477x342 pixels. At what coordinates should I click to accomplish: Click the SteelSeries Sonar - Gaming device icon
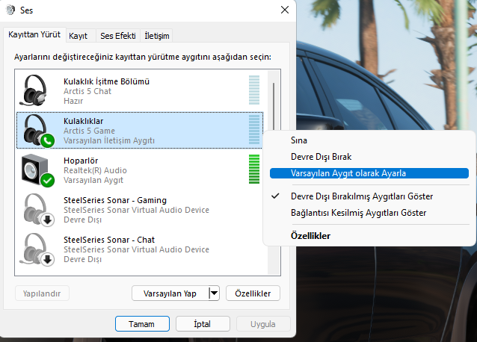[38, 210]
